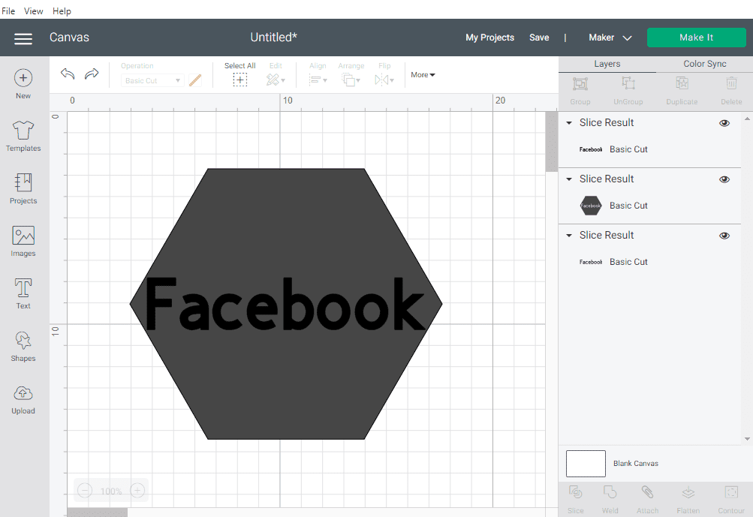Click the Duplicate layer icon
Screen dimensions: 753x517
(682, 84)
